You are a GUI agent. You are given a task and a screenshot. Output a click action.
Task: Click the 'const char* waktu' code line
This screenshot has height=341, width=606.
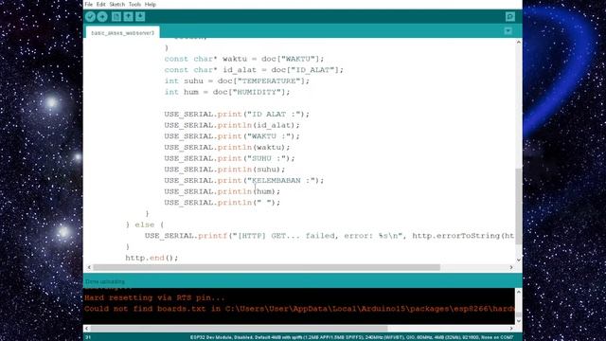(x=244, y=59)
